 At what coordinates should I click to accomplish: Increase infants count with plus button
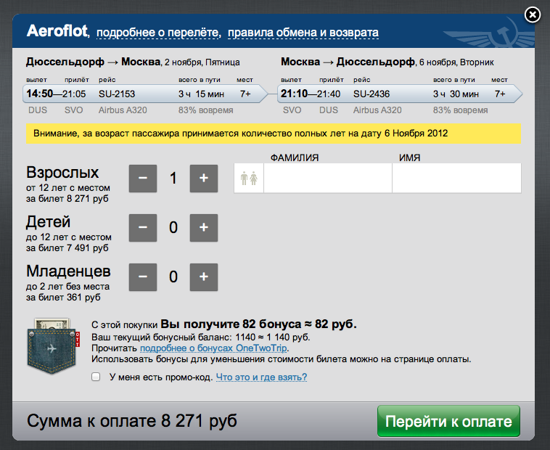(x=204, y=277)
